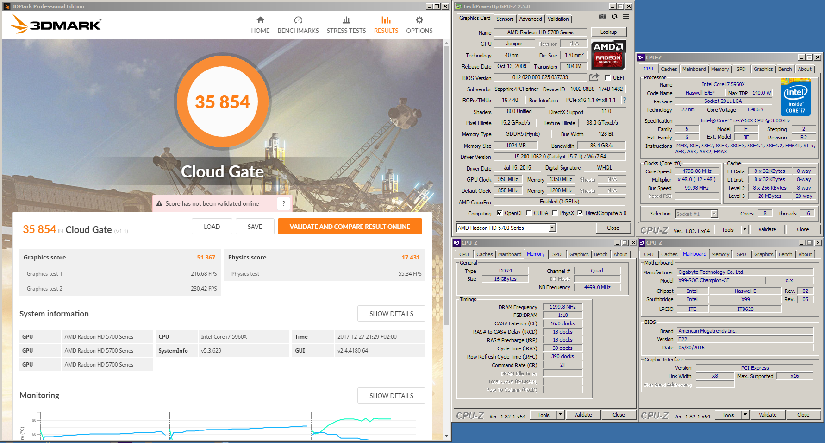The height and width of the screenshot is (443, 825).
Task: Click VALIDATE AND COMPARE RESULT ONLINE
Action: (350, 227)
